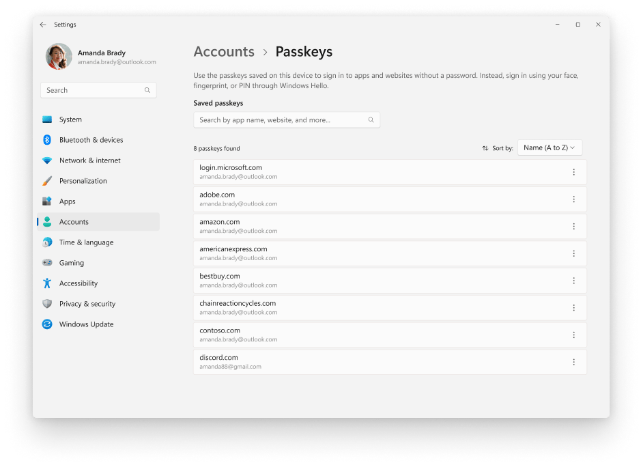This screenshot has width=643, height=467.
Task: Click the Accounts breadcrumb link
Action: click(224, 52)
